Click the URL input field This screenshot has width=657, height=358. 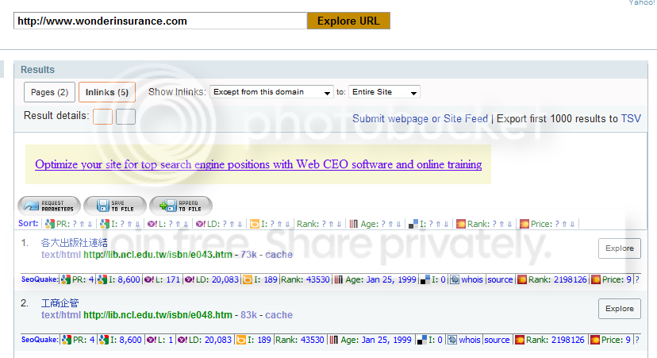160,21
